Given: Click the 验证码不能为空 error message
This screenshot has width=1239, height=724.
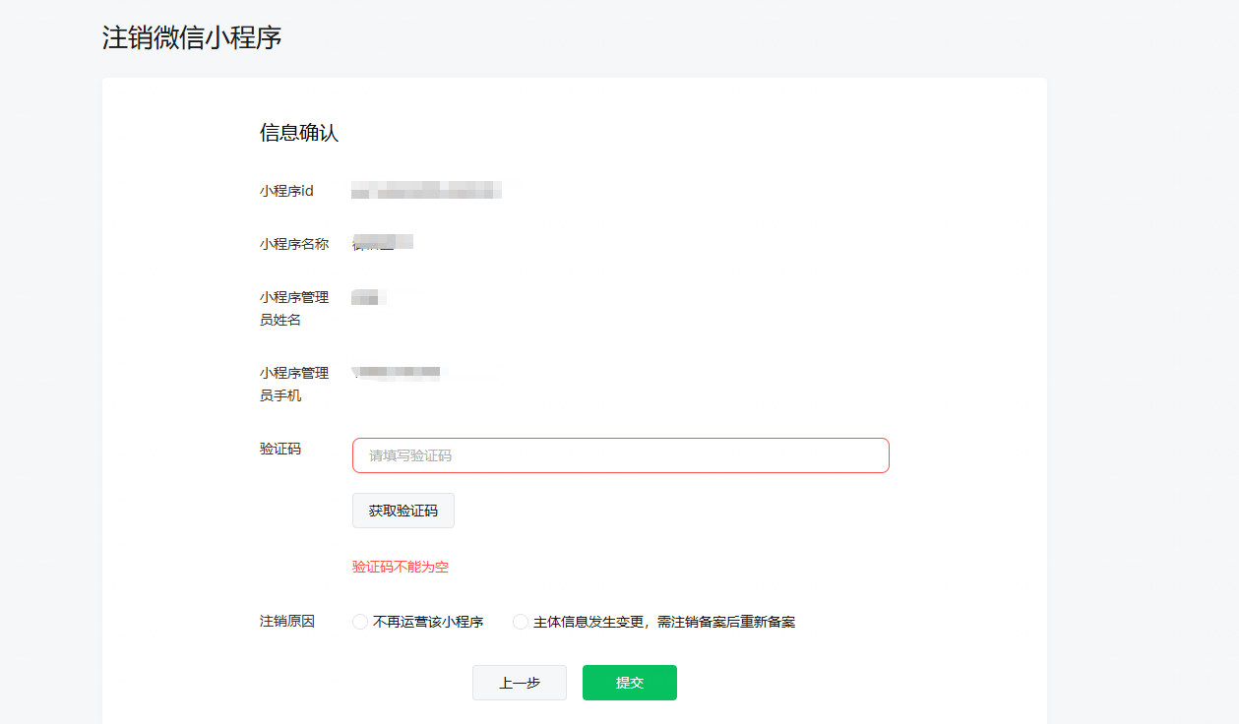Looking at the screenshot, I should coord(401,567).
